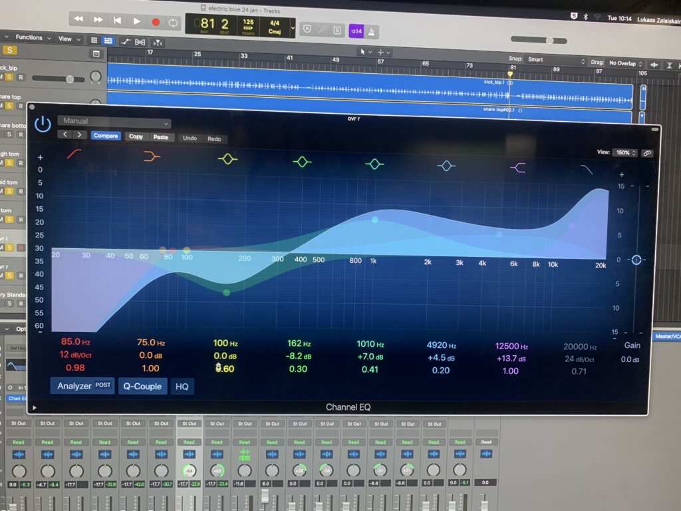Click the global yellow S solo button
Image resolution: width=681 pixels, height=511 pixels.
9,50
